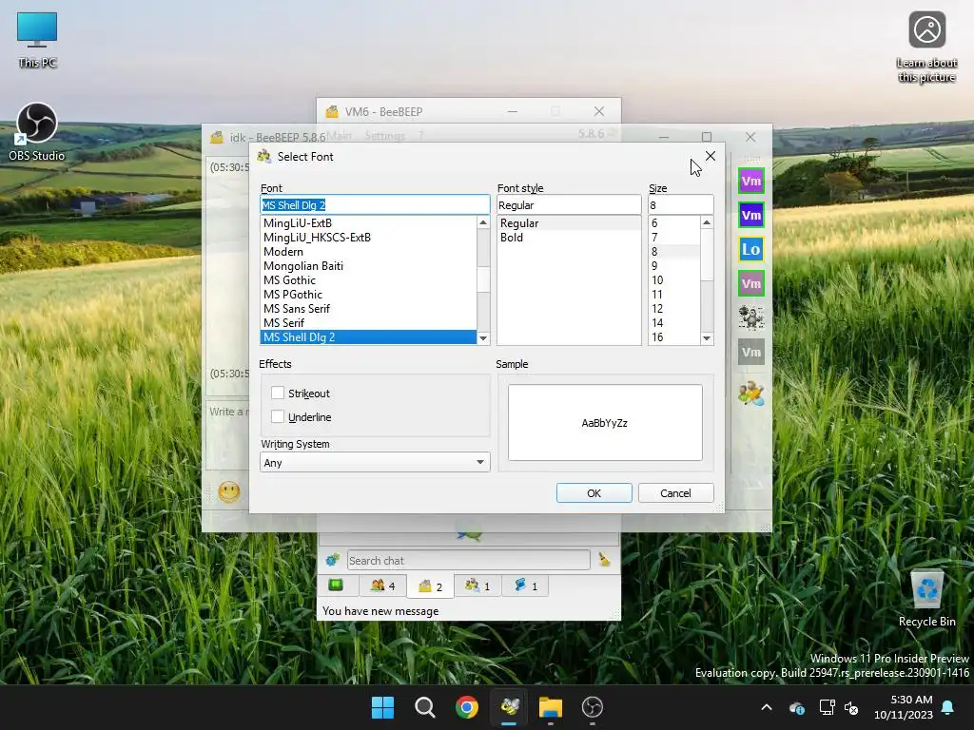
Task: Select MS Gothic font
Action: [368, 280]
